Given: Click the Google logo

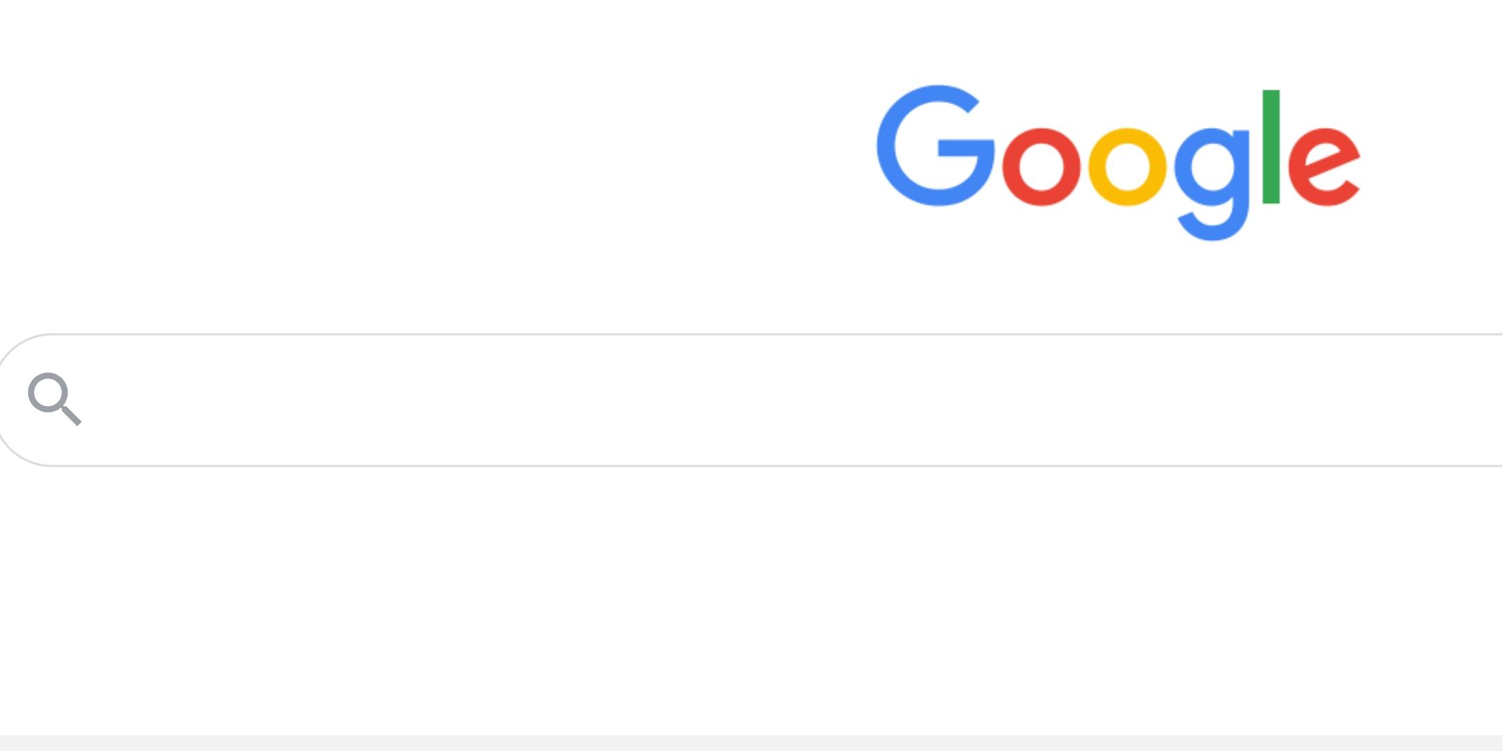Looking at the screenshot, I should pos(1118,163).
